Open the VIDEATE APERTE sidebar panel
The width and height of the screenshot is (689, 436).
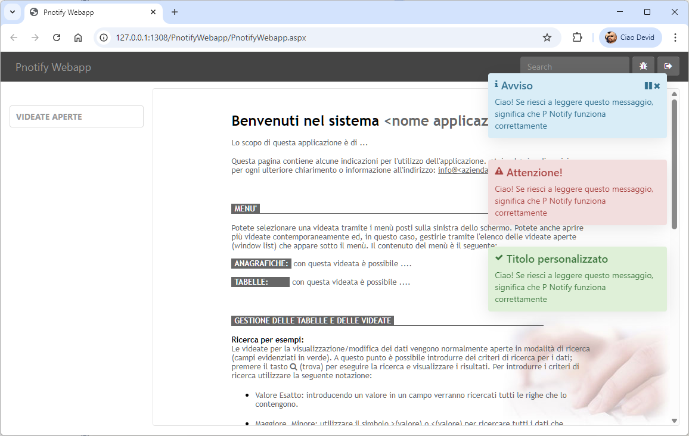pos(76,117)
